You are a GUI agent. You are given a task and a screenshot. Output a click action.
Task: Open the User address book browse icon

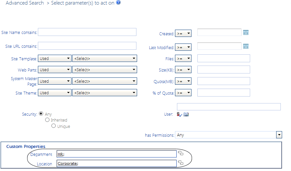click(186, 114)
